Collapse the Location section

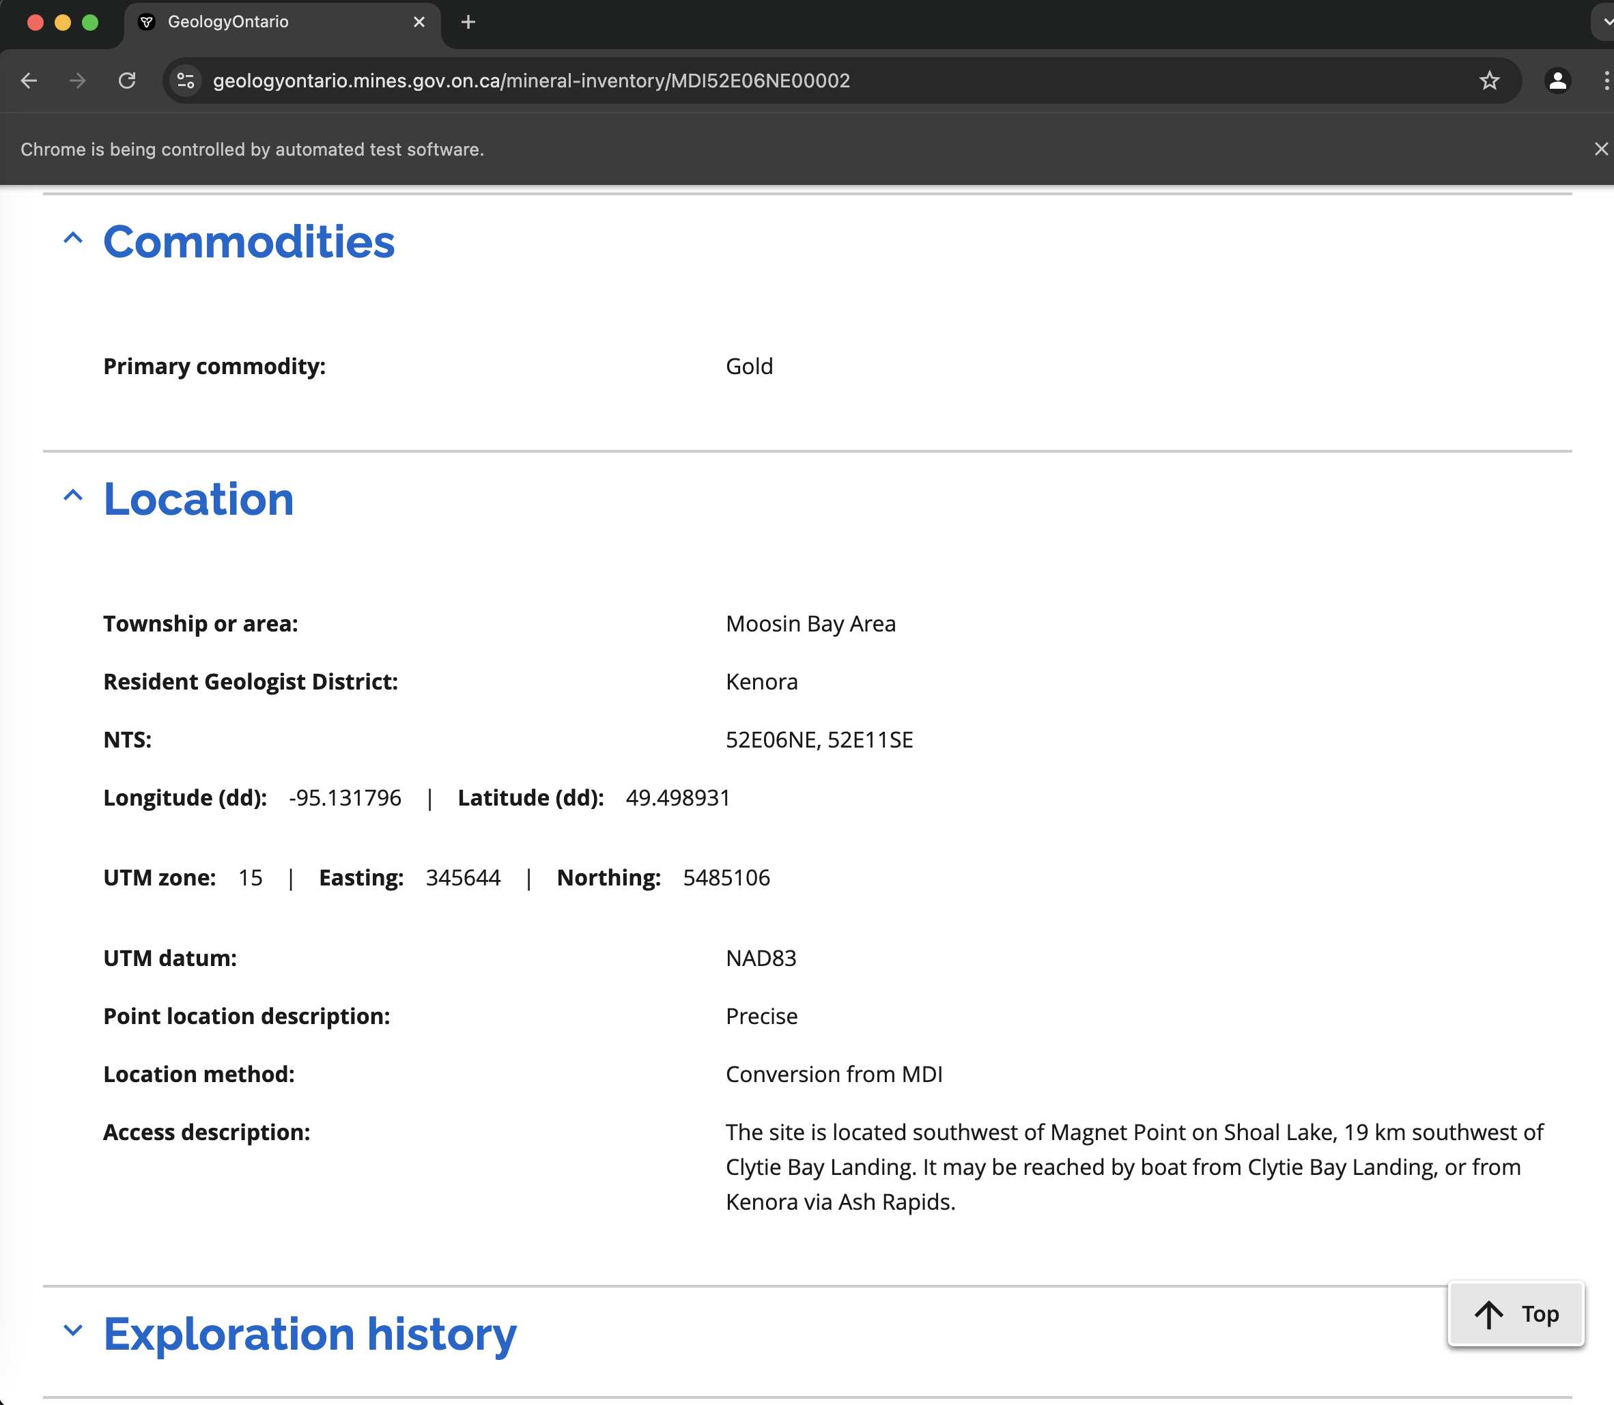click(74, 498)
